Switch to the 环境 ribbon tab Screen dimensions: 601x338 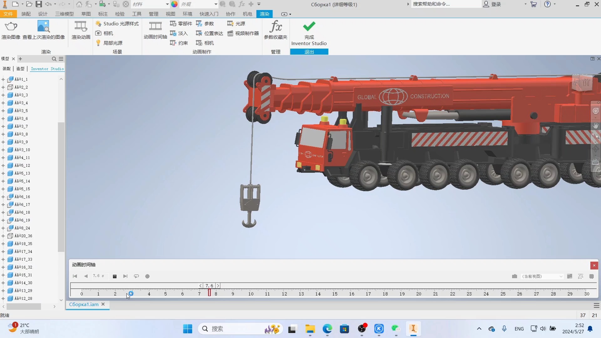pyautogui.click(x=187, y=14)
